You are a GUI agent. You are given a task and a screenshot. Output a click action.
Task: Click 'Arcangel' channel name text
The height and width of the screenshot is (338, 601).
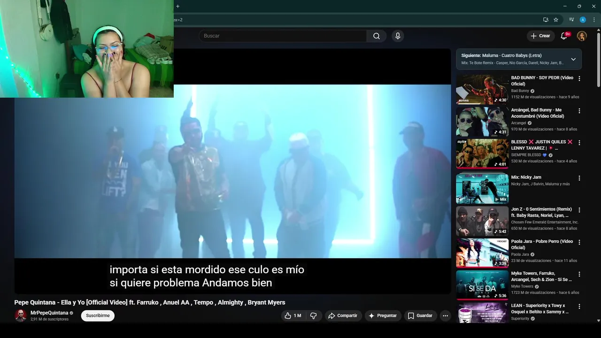(518, 123)
